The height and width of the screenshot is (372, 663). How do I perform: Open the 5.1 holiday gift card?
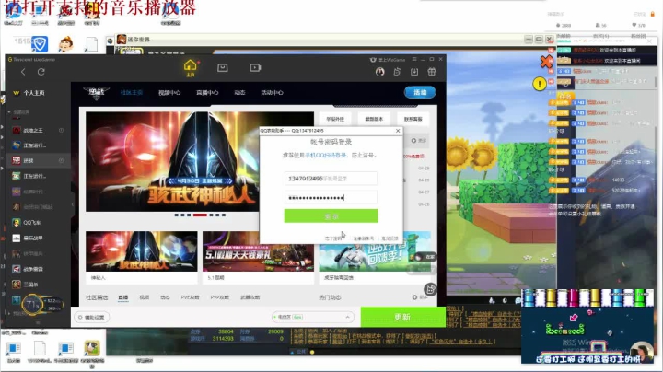258,257
